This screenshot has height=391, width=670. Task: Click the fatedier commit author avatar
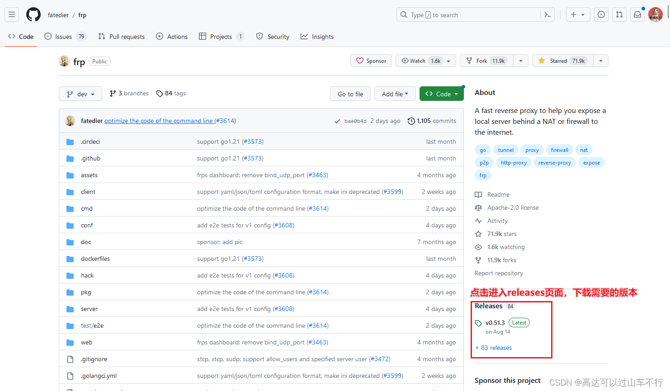(70, 121)
